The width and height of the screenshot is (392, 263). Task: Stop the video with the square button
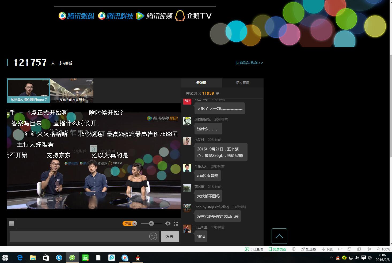(12, 224)
